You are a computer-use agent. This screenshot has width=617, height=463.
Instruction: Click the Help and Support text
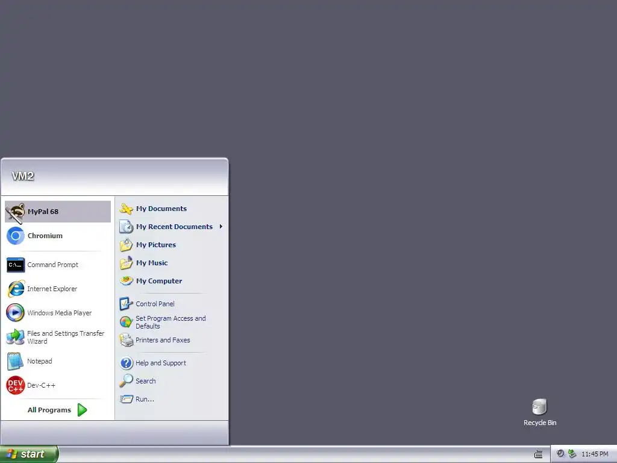[x=160, y=363]
